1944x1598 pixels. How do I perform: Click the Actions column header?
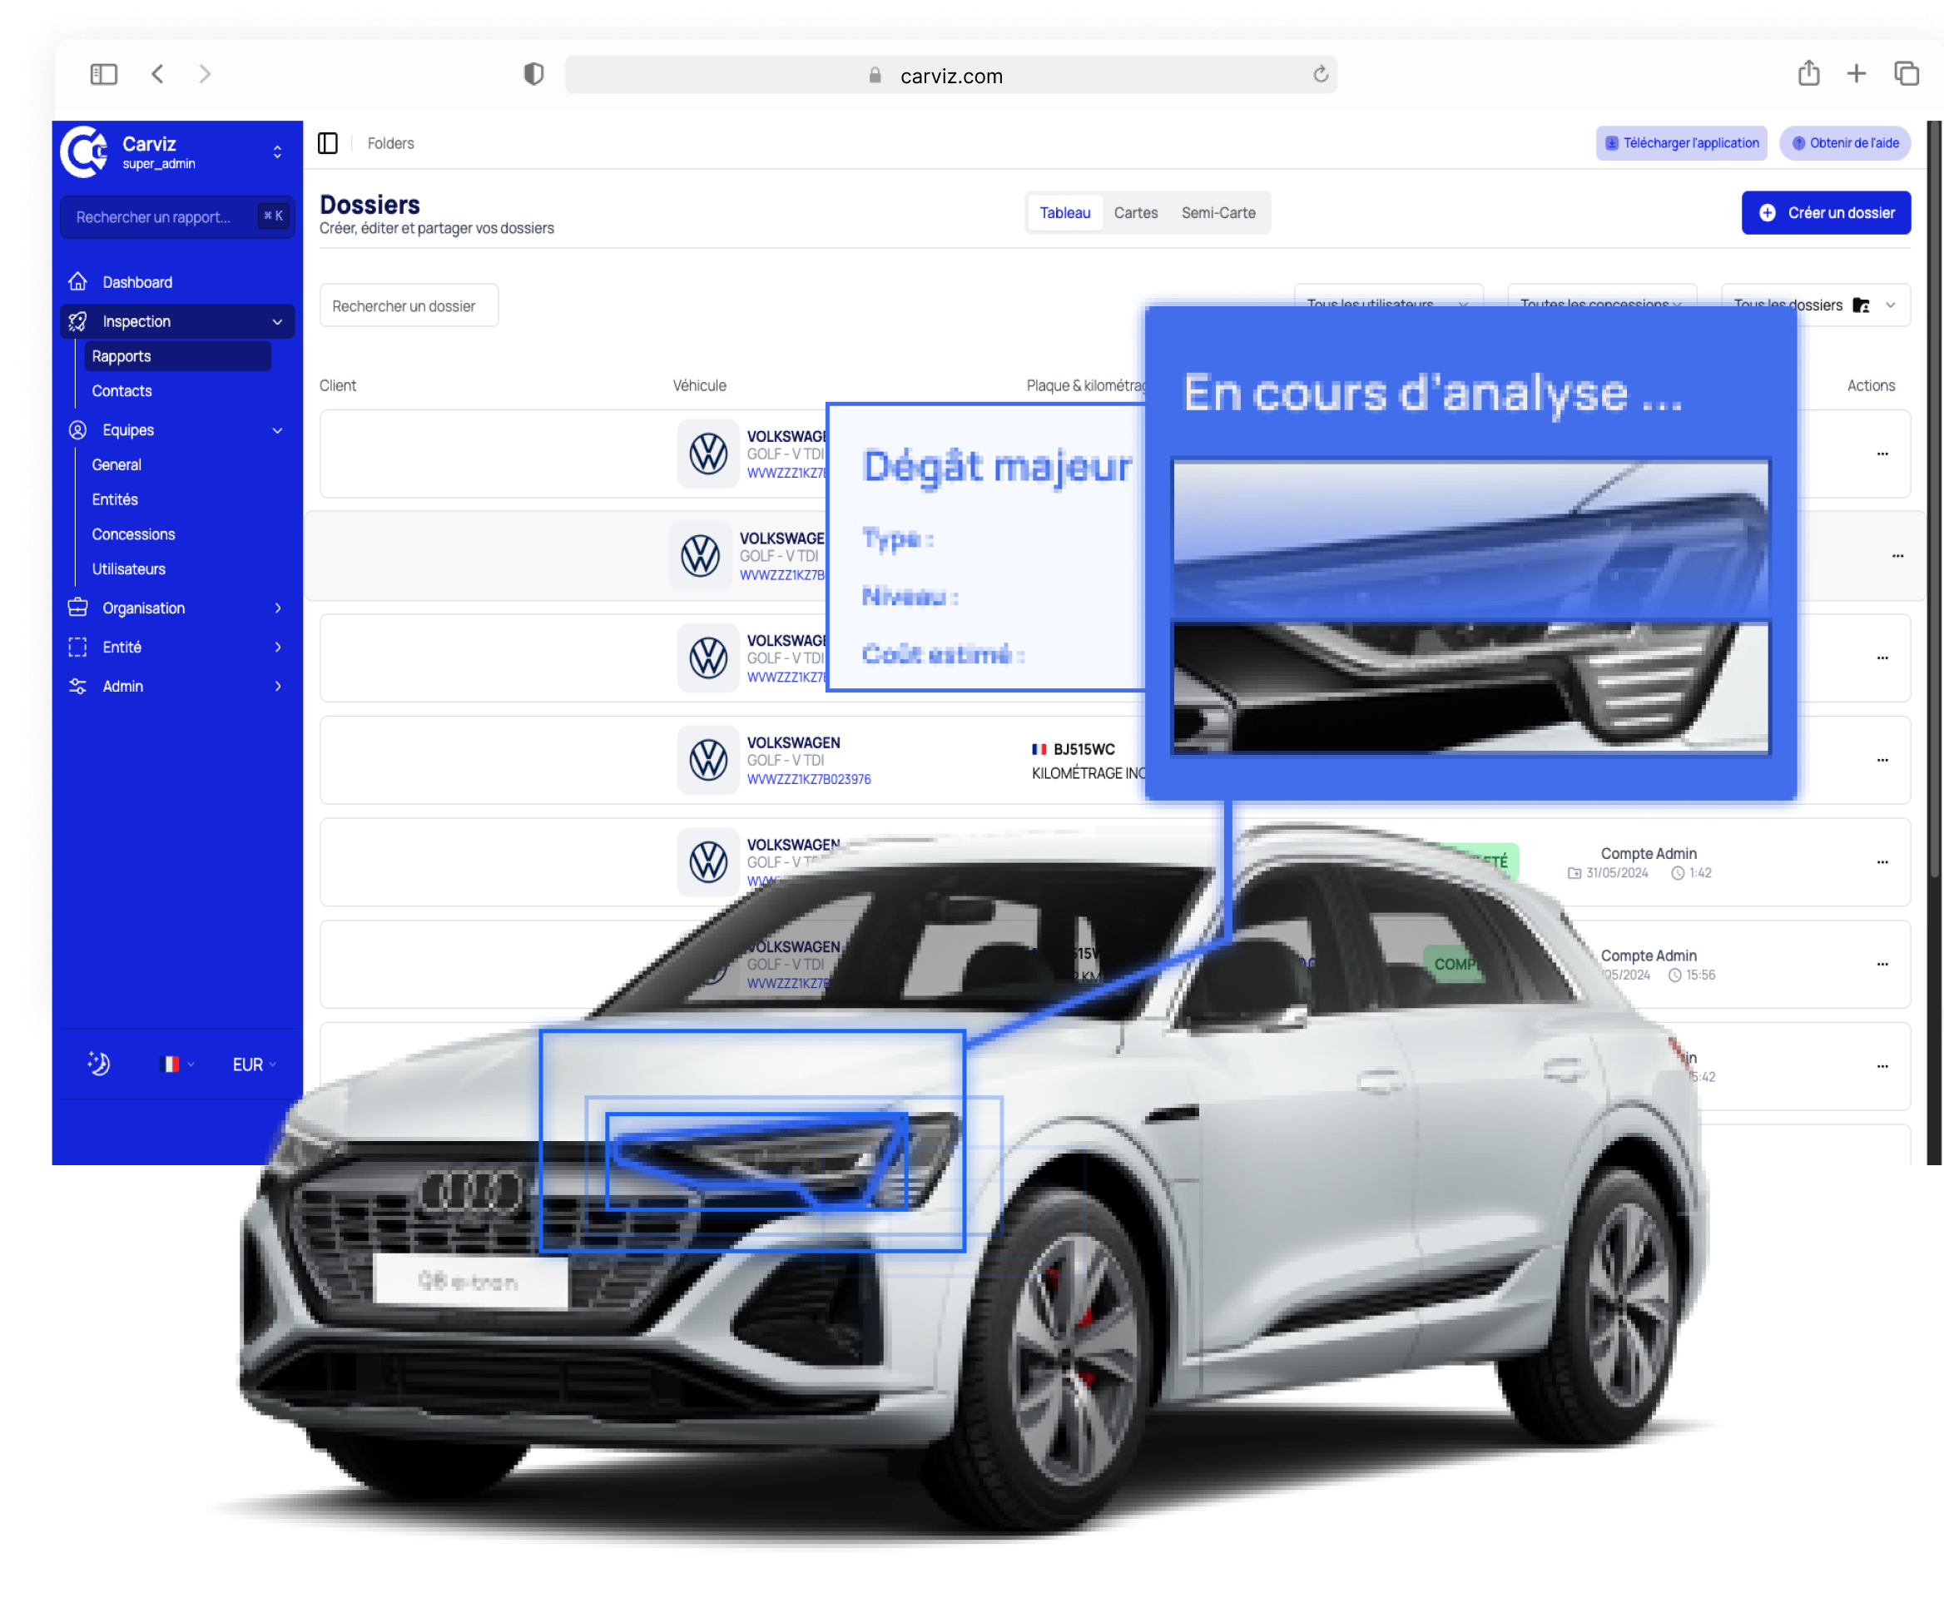tap(1871, 385)
